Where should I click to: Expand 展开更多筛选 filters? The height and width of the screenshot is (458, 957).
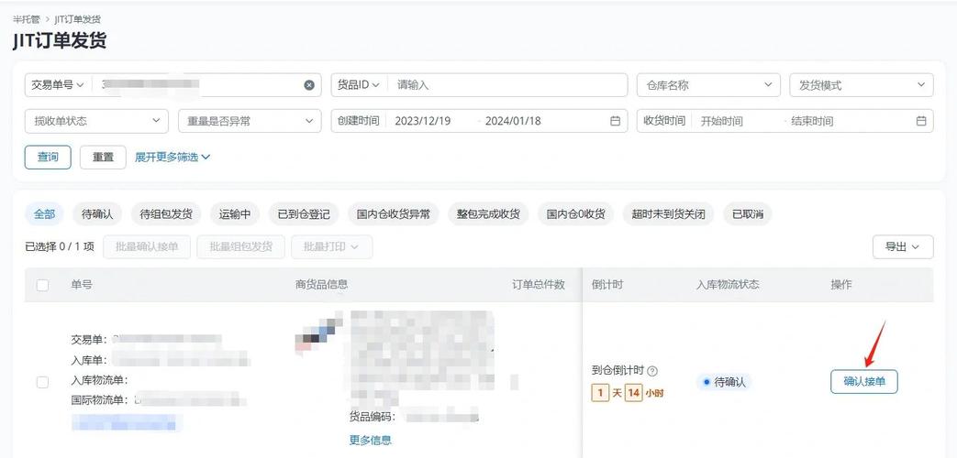[172, 158]
